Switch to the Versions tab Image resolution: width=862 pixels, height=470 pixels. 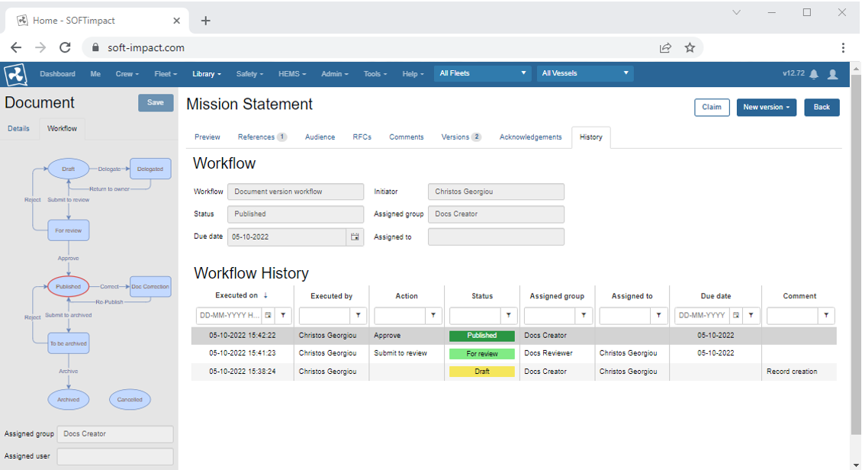pyautogui.click(x=462, y=137)
